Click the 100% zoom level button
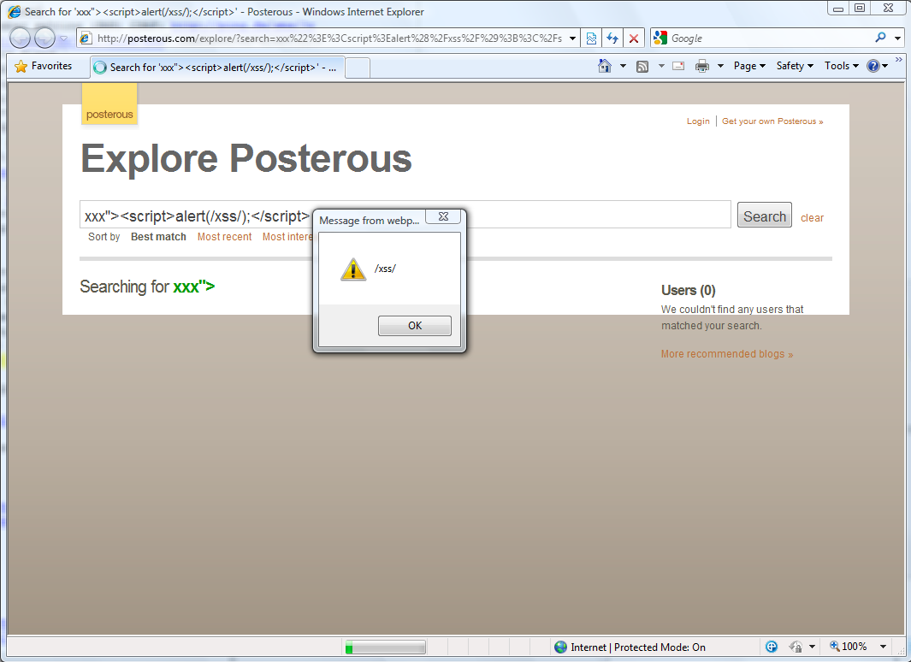Viewport: 911px width, 662px height. coord(849,647)
